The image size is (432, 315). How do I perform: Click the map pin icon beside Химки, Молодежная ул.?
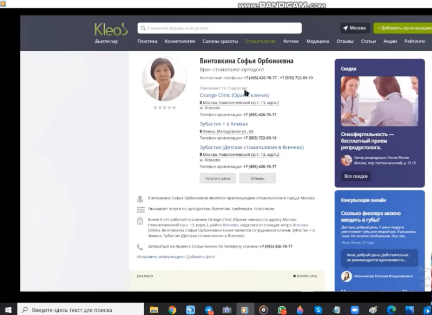201,131
